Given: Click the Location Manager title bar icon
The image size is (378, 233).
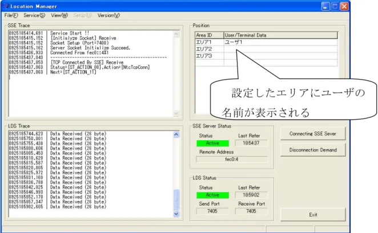Looking at the screenshot, I should 6,6.
